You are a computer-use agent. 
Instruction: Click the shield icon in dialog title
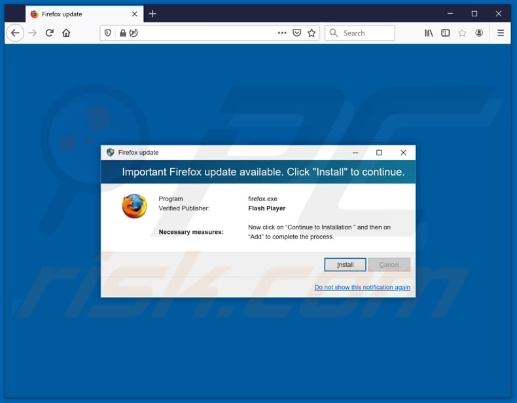tap(111, 152)
